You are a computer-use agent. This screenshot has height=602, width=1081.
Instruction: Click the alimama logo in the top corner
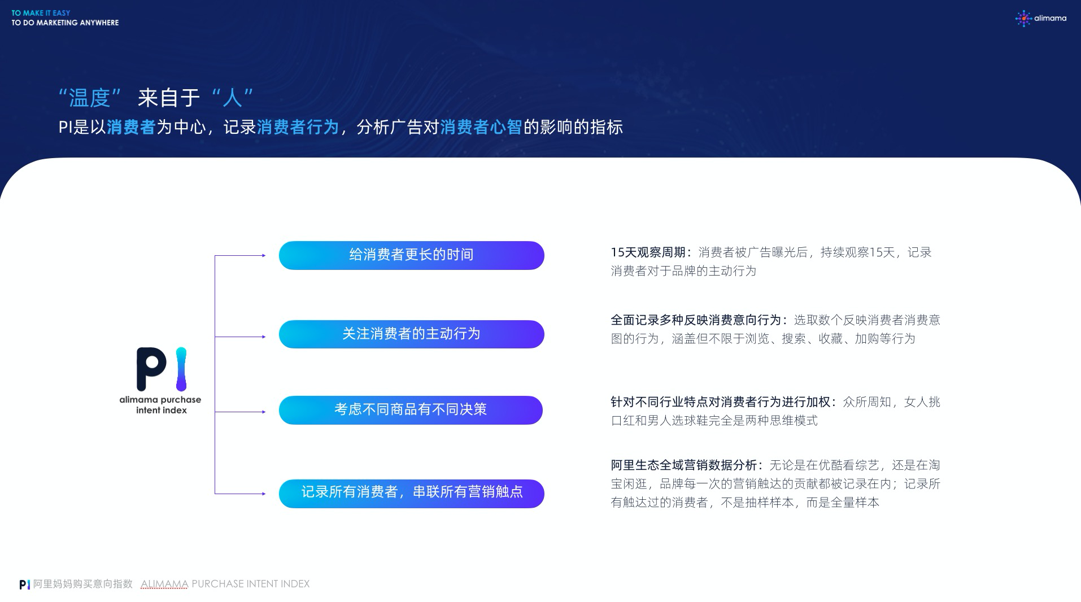pos(1040,18)
